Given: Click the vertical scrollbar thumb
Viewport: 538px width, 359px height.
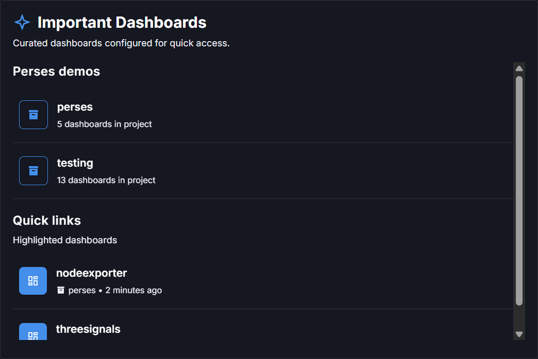Looking at the screenshot, I should [519, 190].
